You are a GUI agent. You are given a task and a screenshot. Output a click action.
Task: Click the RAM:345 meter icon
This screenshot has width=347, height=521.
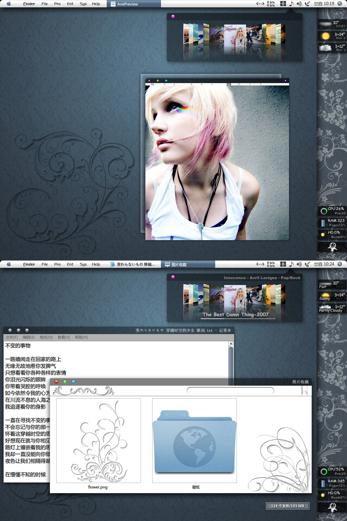323,484
